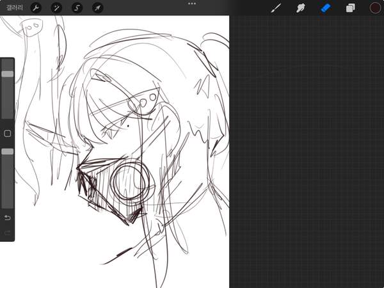The image size is (384, 288).
Task: Select the blue Eraser tool
Action: pyautogui.click(x=324, y=8)
